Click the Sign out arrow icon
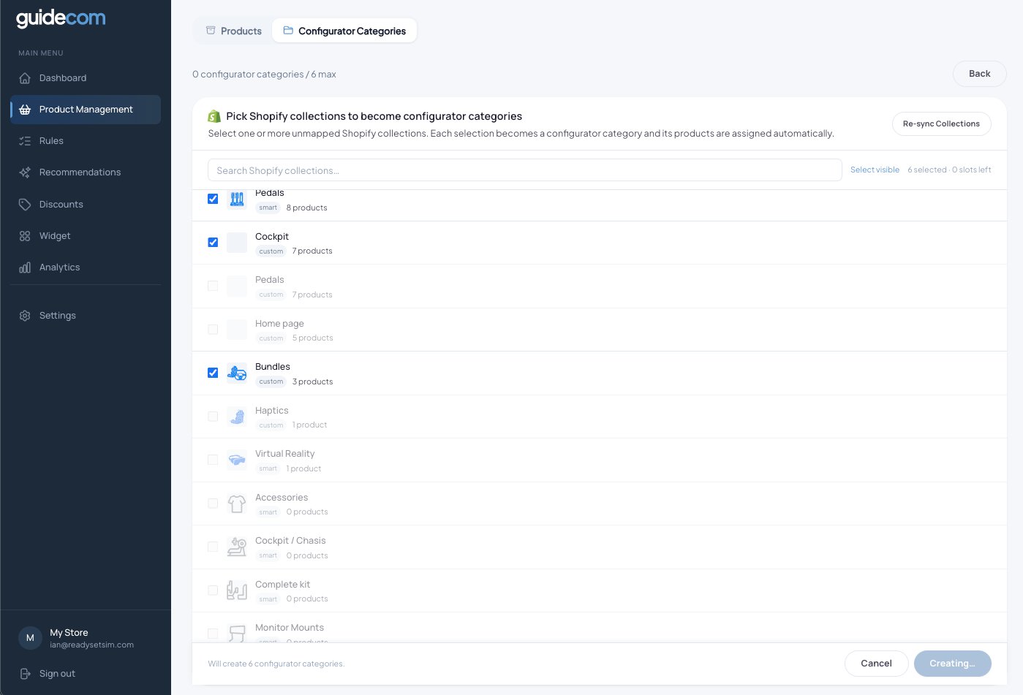 [25, 674]
